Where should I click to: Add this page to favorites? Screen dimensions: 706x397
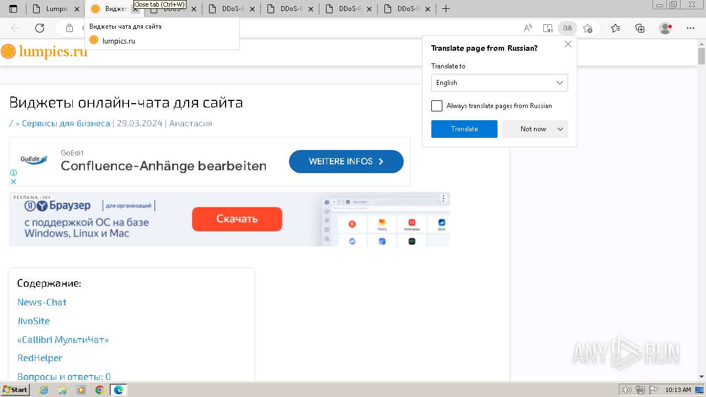[x=587, y=28]
